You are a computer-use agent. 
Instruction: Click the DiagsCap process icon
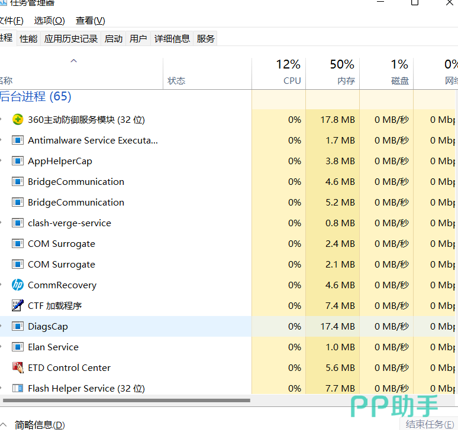tap(18, 326)
